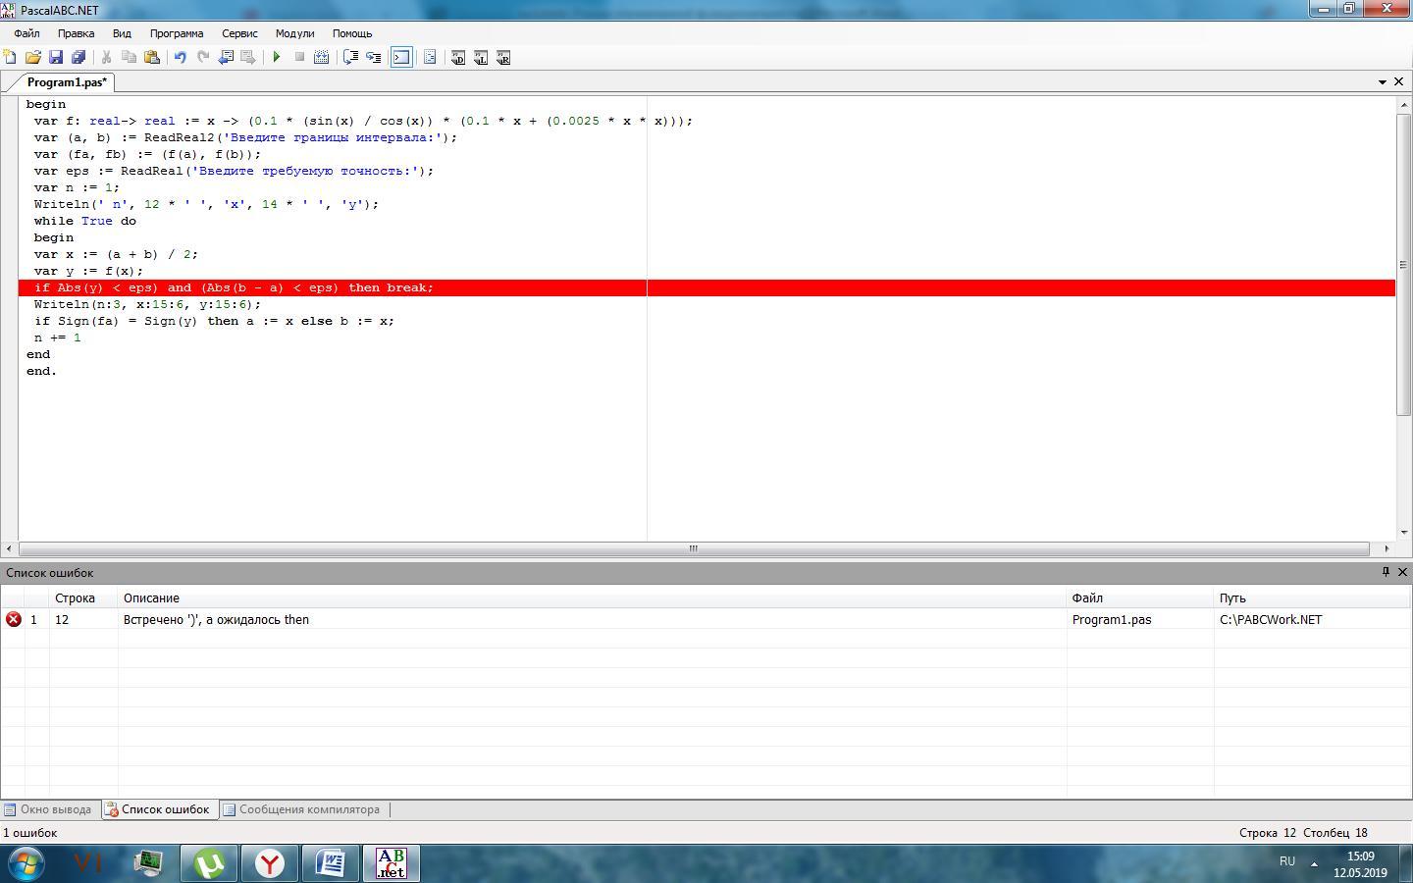Step into with the debug toolbar icon
Screen dimensions: 1413x883
click(x=374, y=58)
